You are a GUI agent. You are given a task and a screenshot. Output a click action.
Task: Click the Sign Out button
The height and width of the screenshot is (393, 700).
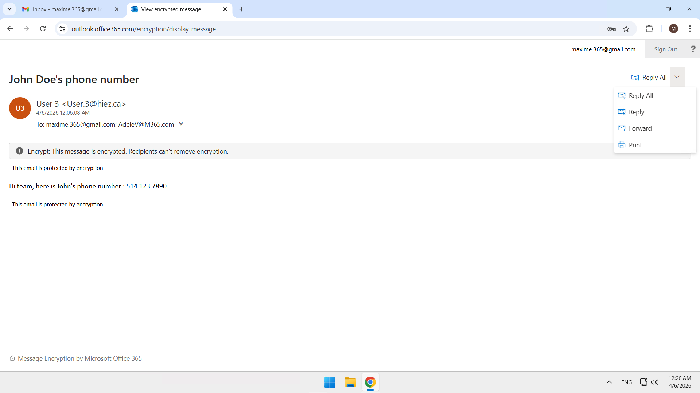pyautogui.click(x=665, y=49)
